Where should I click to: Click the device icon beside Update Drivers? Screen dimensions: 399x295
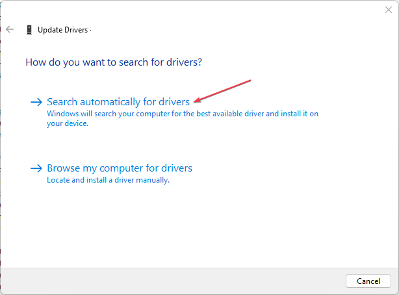[x=29, y=30]
